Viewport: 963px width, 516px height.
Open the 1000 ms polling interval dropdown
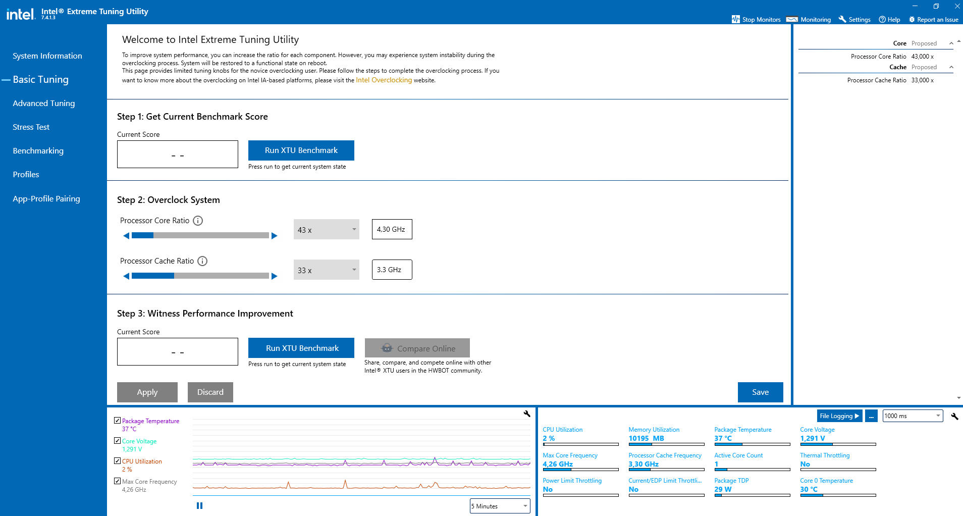[x=913, y=416]
